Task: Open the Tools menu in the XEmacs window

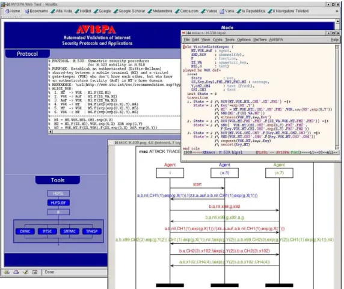Action: (230, 40)
